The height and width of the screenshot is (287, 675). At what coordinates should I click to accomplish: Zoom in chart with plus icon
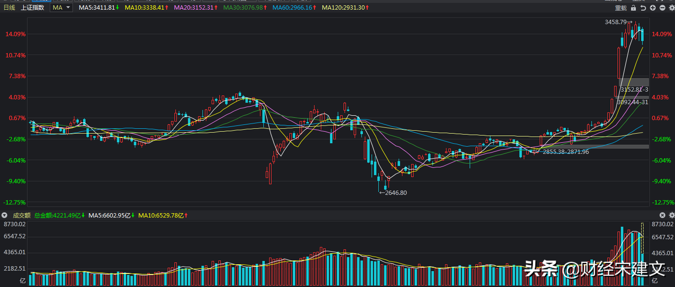(653, 8)
